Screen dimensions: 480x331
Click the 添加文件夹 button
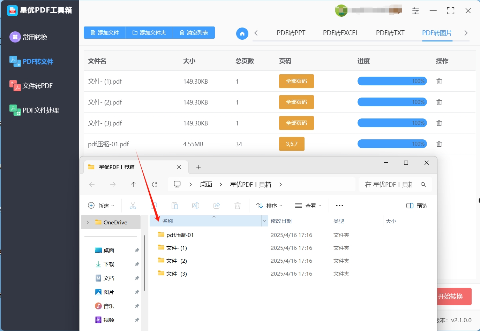[x=149, y=32]
